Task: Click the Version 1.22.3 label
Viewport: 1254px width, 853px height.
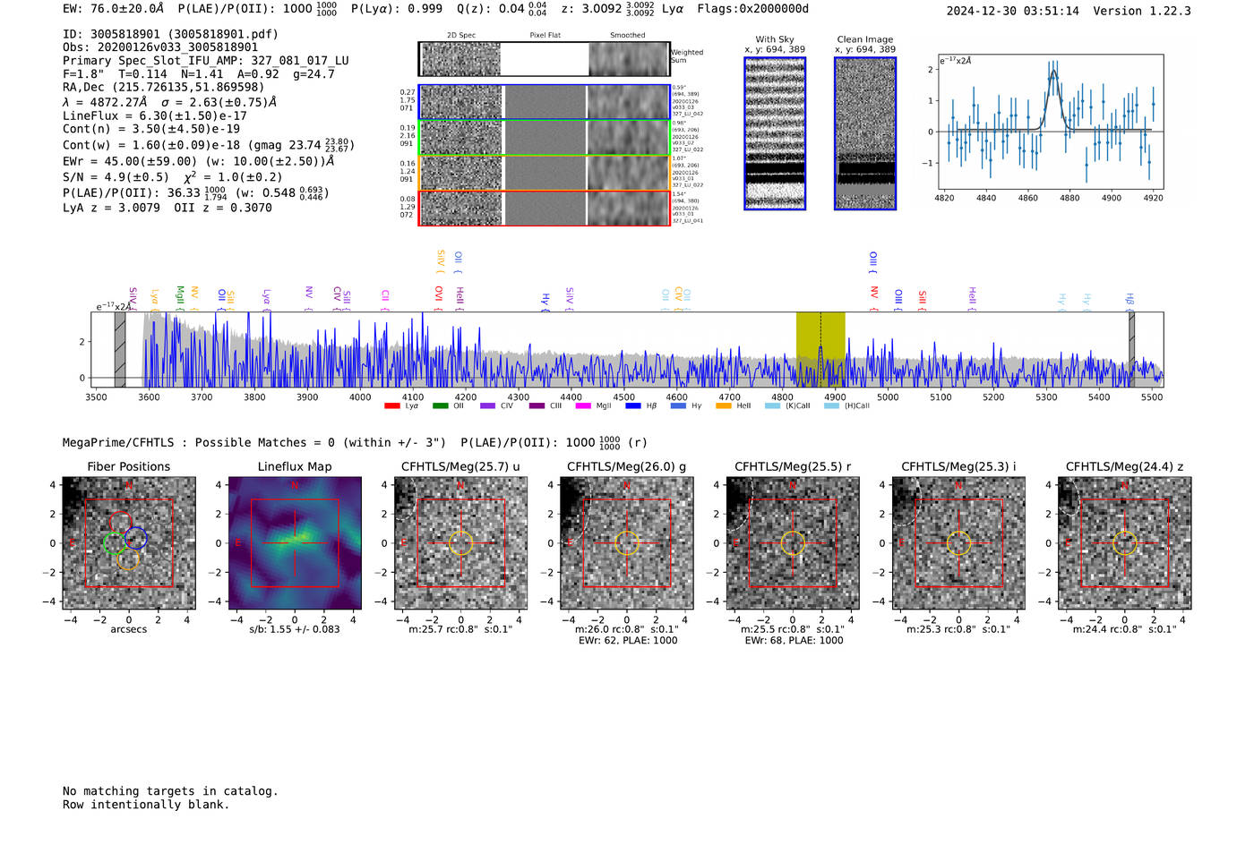Action: (1142, 11)
